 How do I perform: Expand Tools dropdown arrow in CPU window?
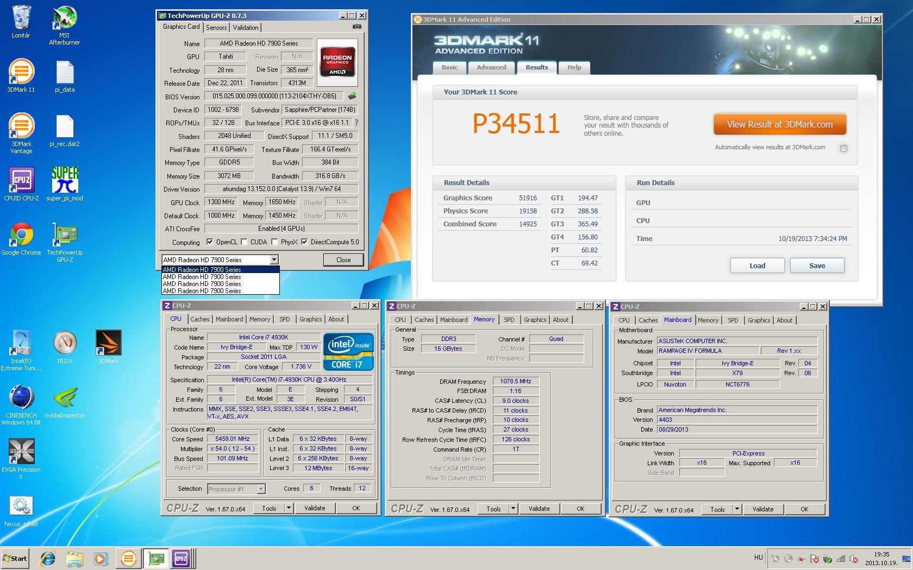click(289, 508)
